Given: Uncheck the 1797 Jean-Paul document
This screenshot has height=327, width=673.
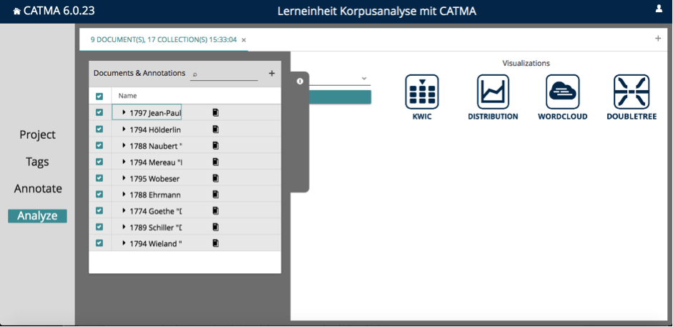Looking at the screenshot, I should pyautogui.click(x=99, y=112).
